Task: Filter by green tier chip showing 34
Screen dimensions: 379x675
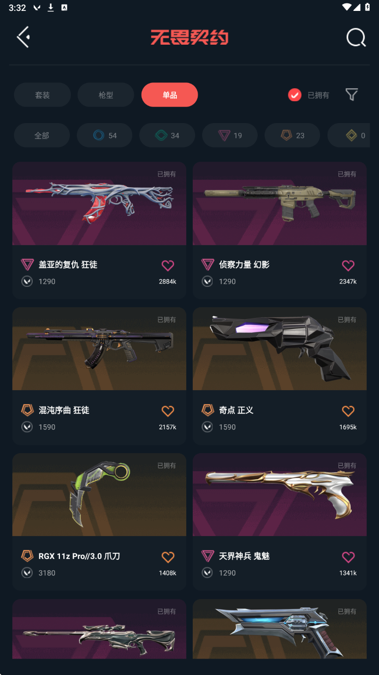Action: pyautogui.click(x=167, y=135)
